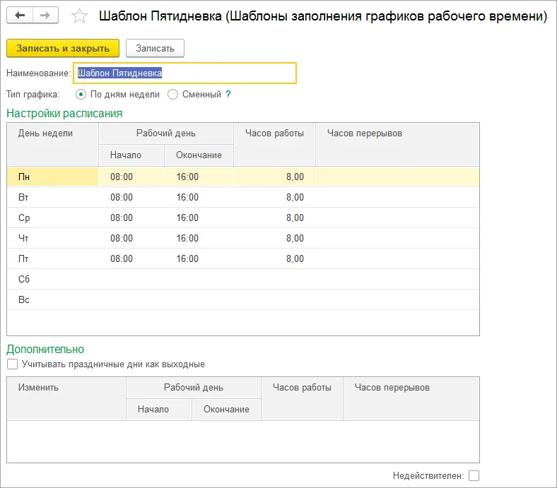Click Часов работы header in lower table

tap(302, 399)
